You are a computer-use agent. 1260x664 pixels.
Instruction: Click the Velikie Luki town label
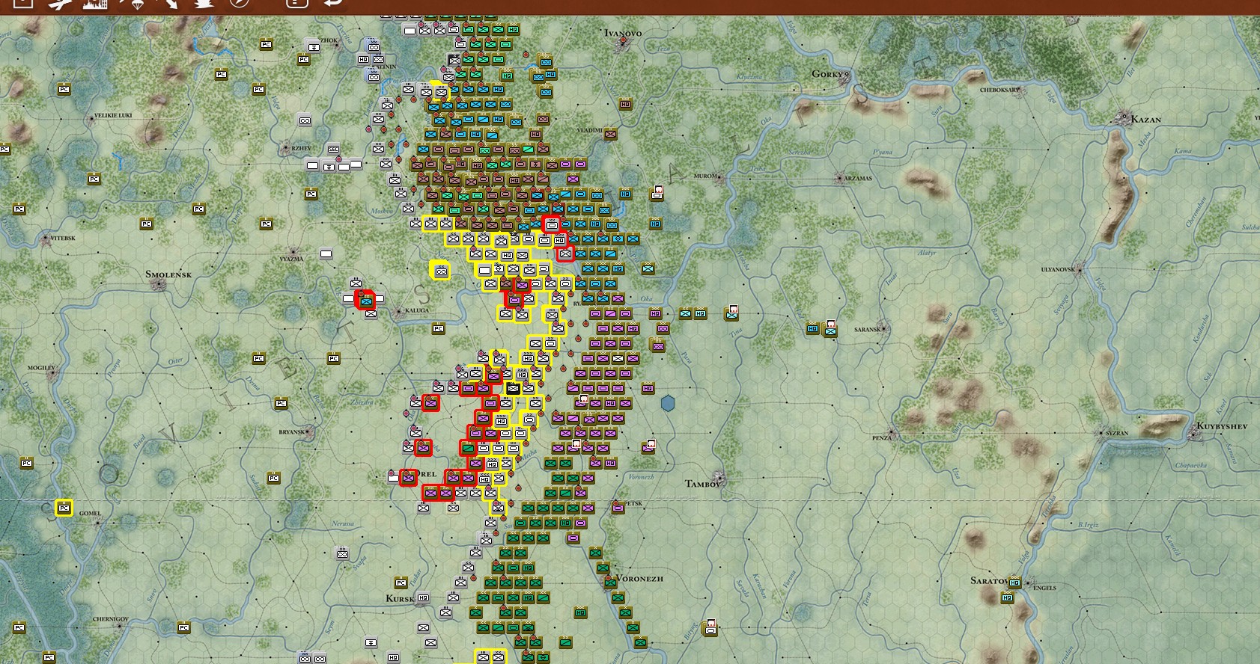pos(113,116)
